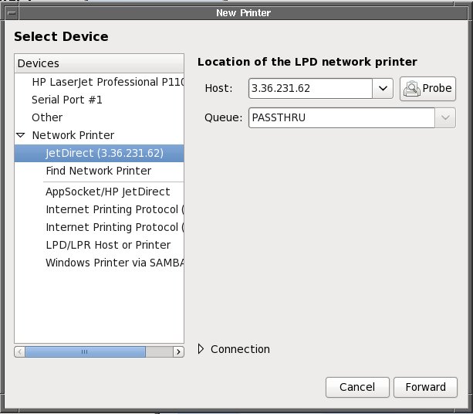Open the Queue dropdown arrow
The image size is (473, 414).
coord(445,117)
